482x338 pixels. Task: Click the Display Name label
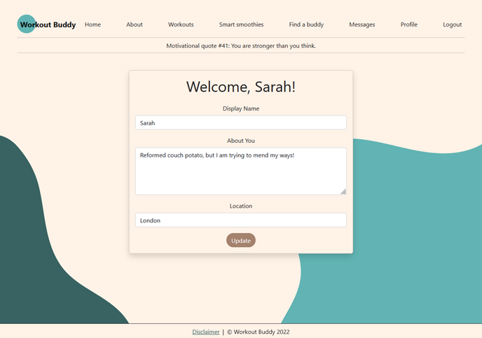point(241,108)
